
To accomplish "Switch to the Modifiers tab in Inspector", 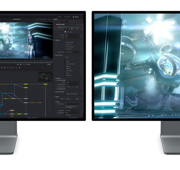I will click(72, 22).
